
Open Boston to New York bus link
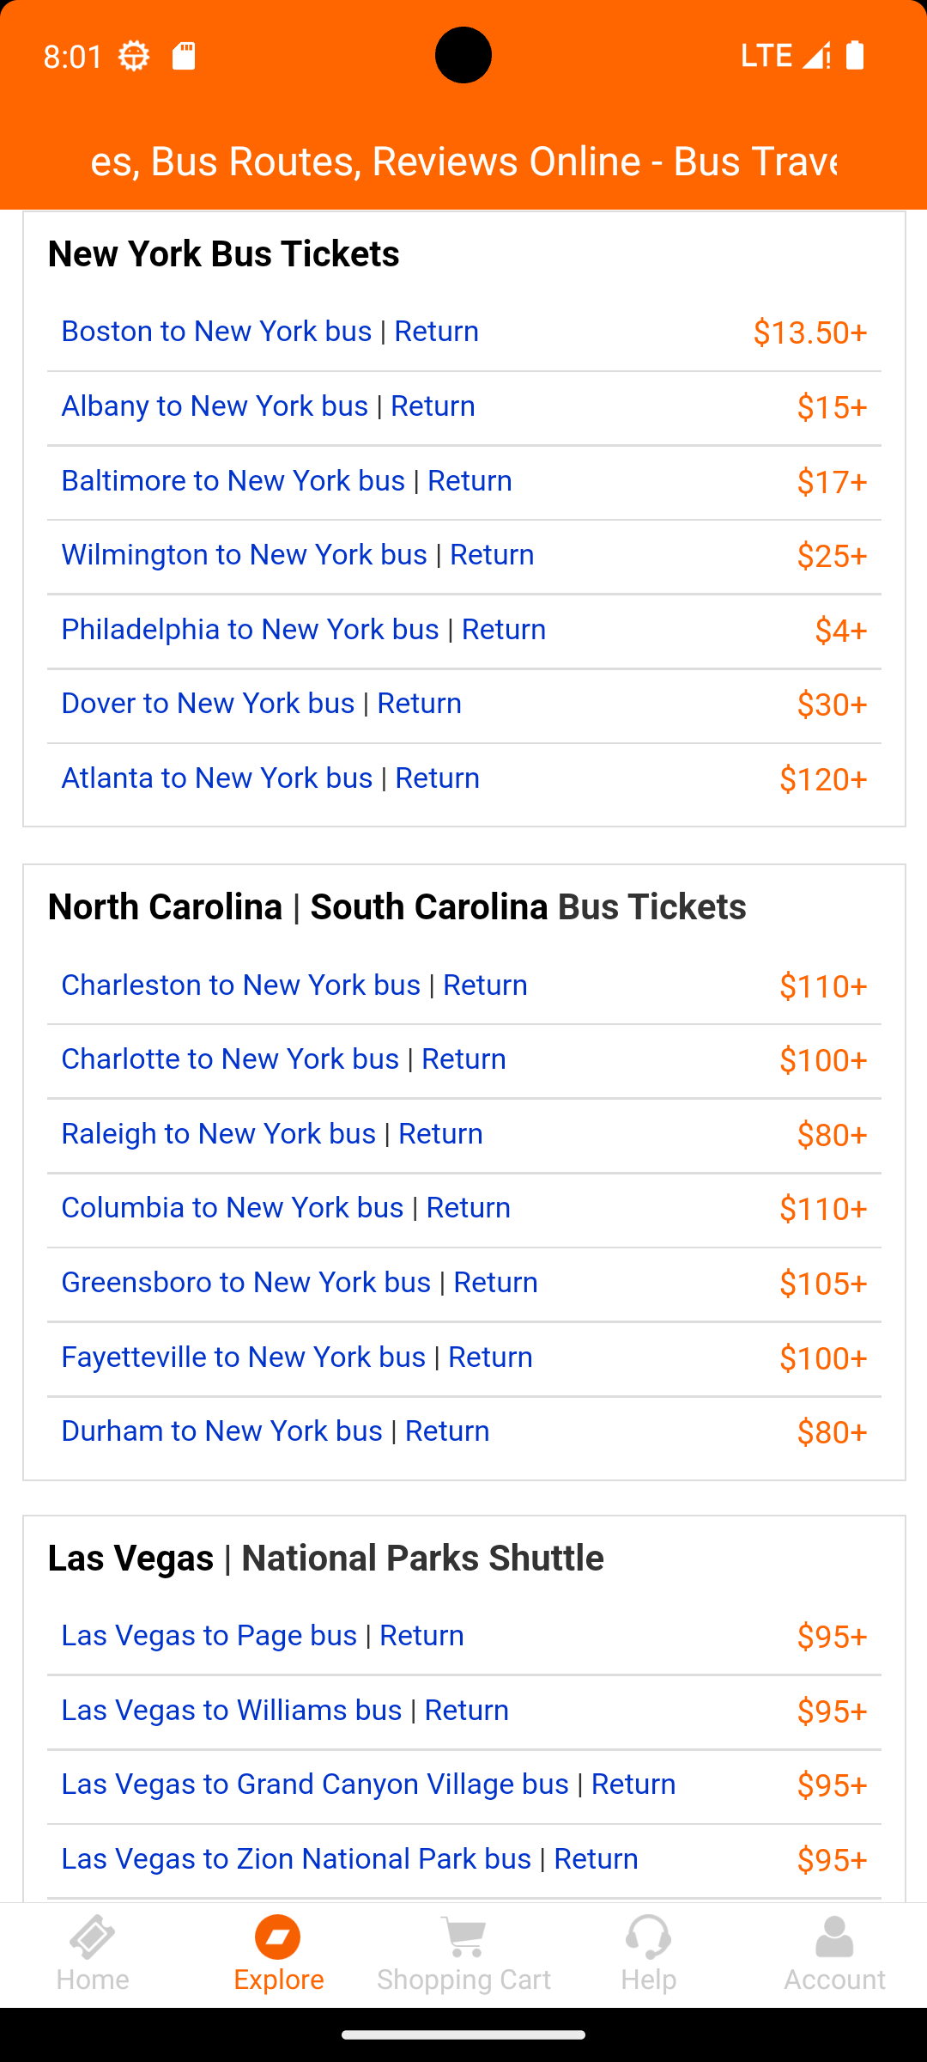[x=216, y=331]
